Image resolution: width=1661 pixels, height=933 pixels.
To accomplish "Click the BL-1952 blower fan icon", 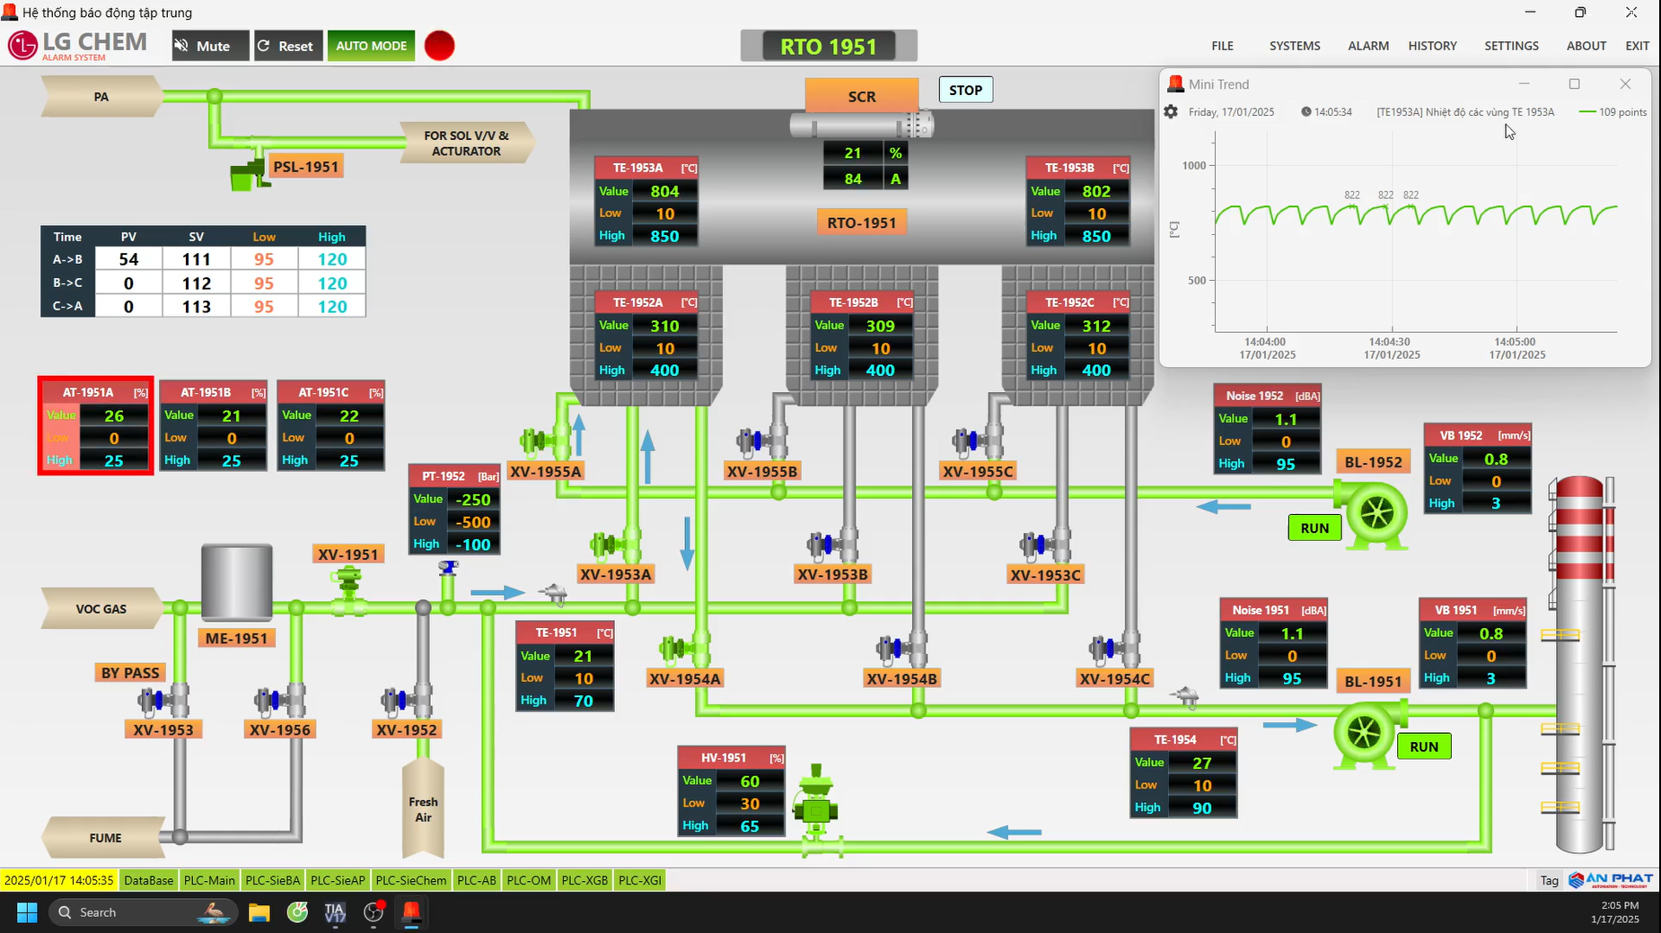I will [1375, 513].
